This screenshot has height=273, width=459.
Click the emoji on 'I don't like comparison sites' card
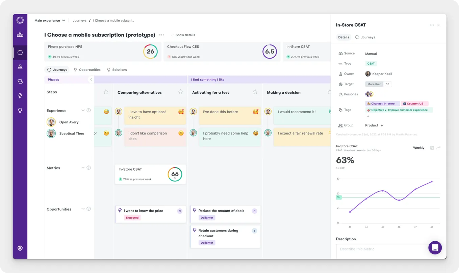pyautogui.click(x=181, y=133)
